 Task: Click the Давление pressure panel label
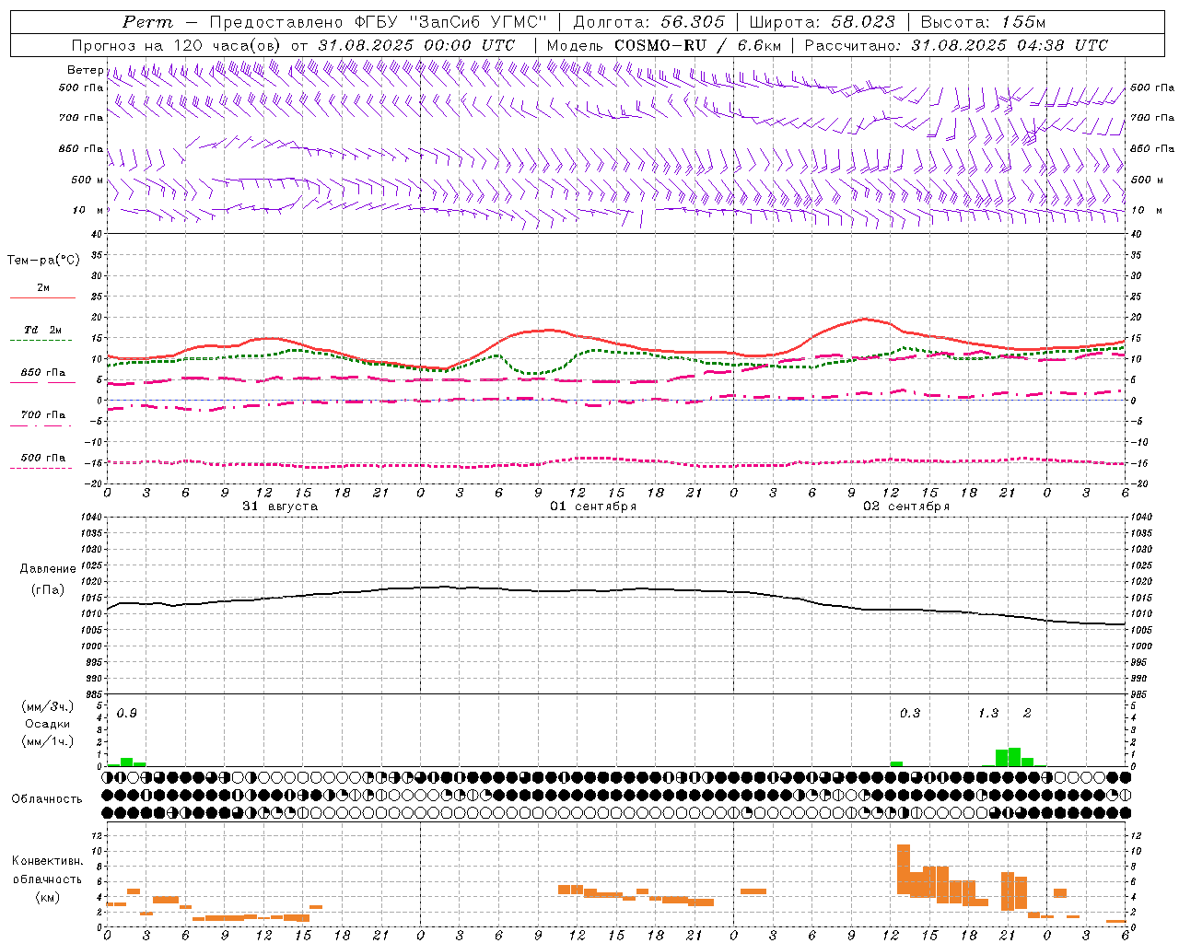(x=48, y=569)
